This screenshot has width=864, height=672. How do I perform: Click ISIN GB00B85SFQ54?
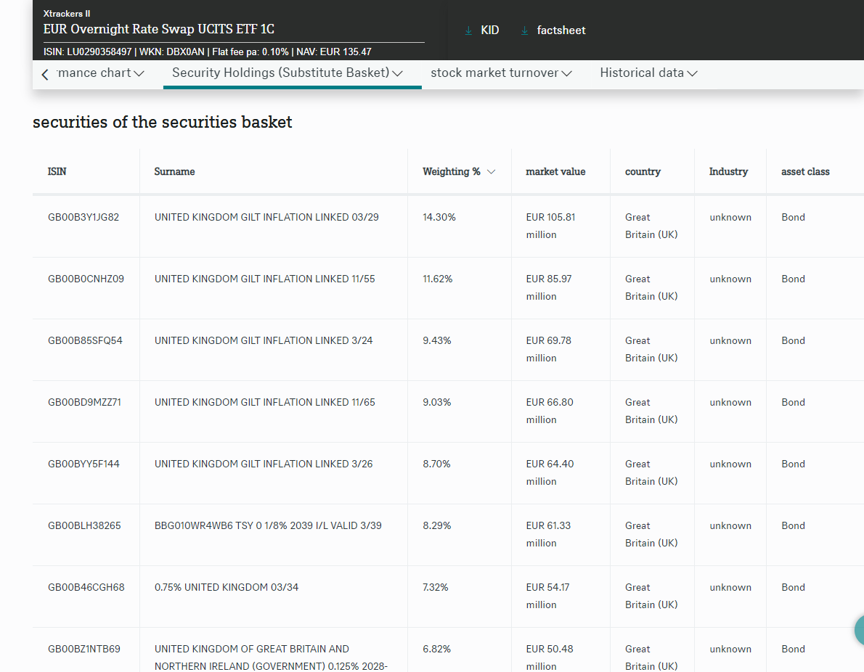[85, 340]
